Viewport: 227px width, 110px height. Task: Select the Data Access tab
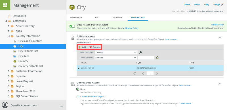pos(138,18)
